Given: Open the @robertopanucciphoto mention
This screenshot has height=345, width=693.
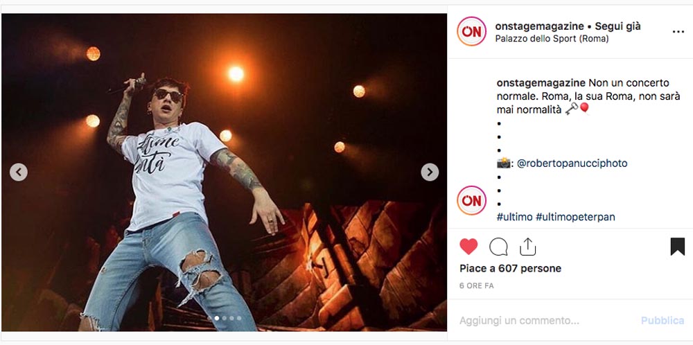Looking at the screenshot, I should 572,163.
